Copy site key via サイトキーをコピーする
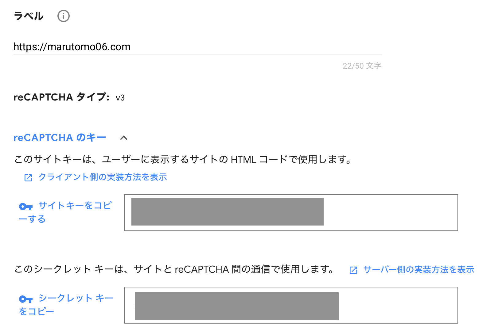 [x=65, y=212]
